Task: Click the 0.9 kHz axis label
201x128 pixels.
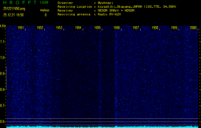Action: tap(2, 74)
